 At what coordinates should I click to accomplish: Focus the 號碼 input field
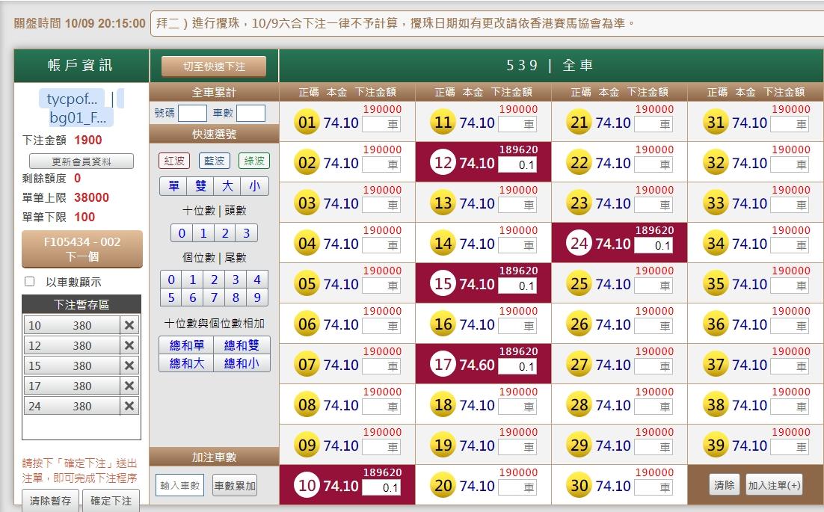point(192,113)
